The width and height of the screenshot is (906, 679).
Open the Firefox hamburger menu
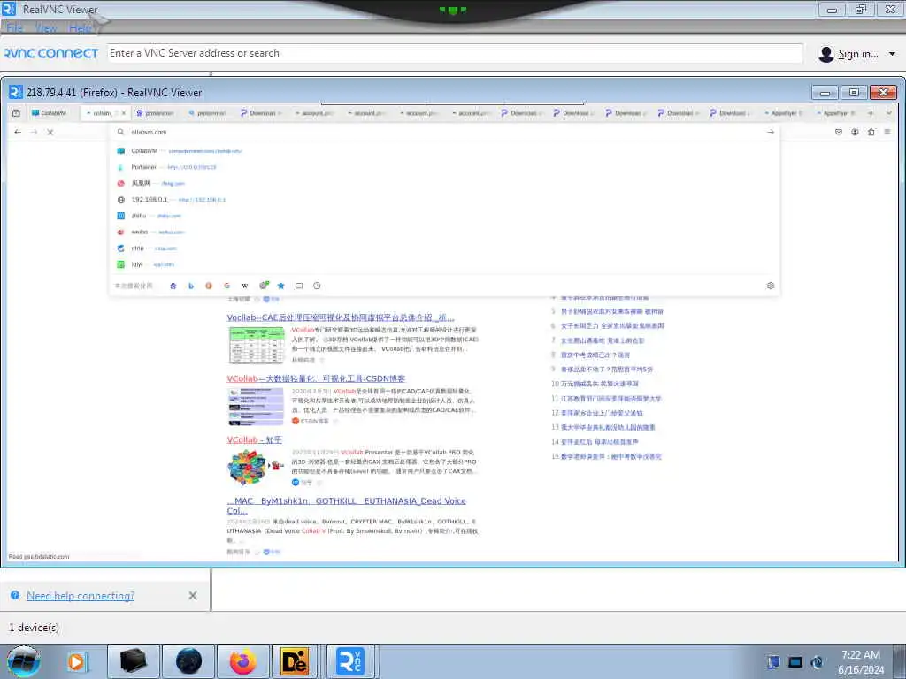[887, 133]
